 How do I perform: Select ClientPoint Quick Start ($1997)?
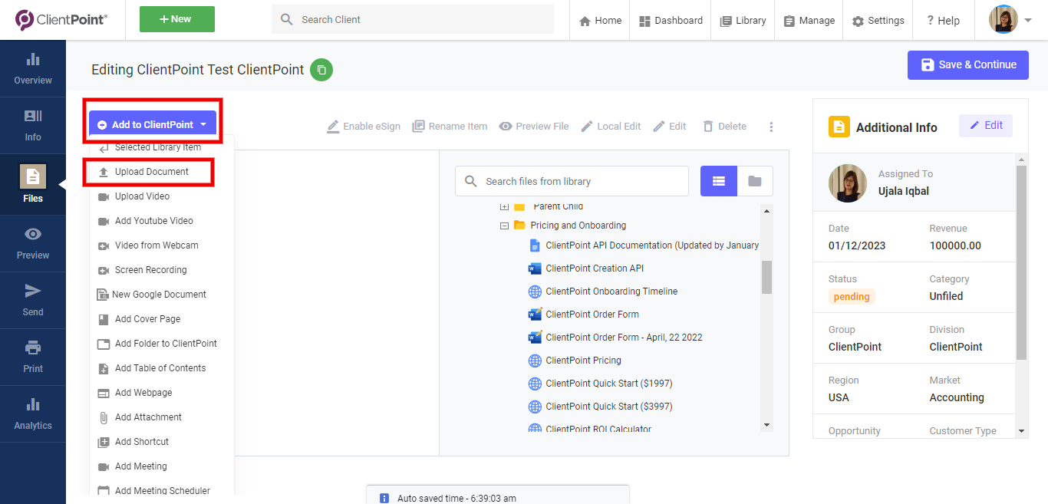point(600,384)
